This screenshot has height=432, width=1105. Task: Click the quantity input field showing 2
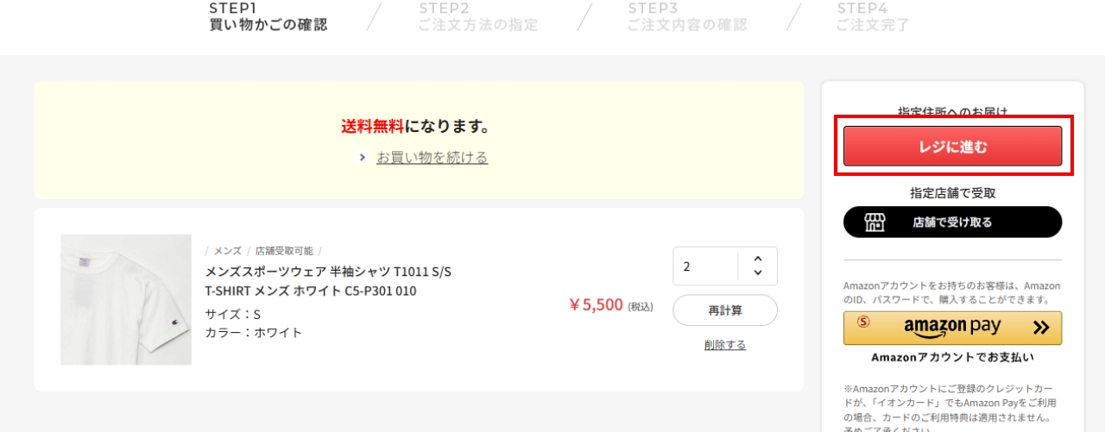pyautogui.click(x=706, y=266)
